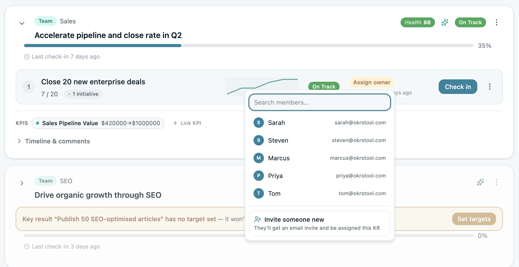This screenshot has height=267, width=519.
Task: Open the three-dot menu beside Check in
Action: click(490, 87)
